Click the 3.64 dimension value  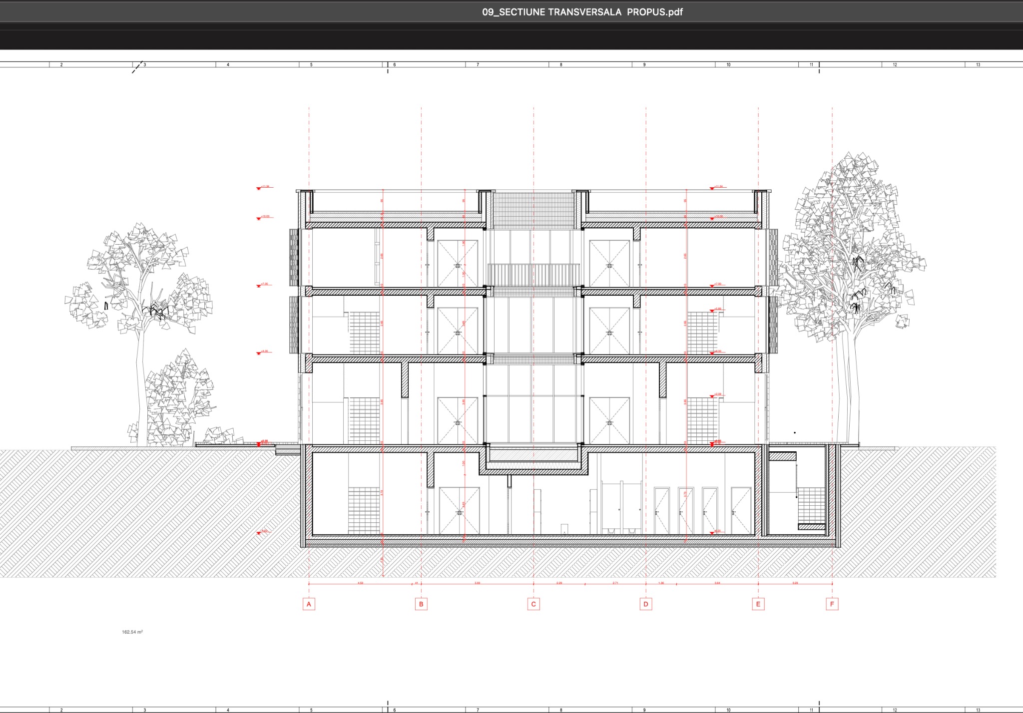717,583
